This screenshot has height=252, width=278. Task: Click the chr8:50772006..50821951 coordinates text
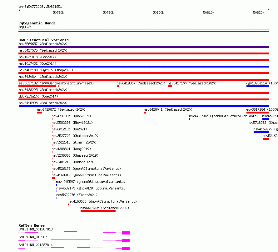coord(40,7)
